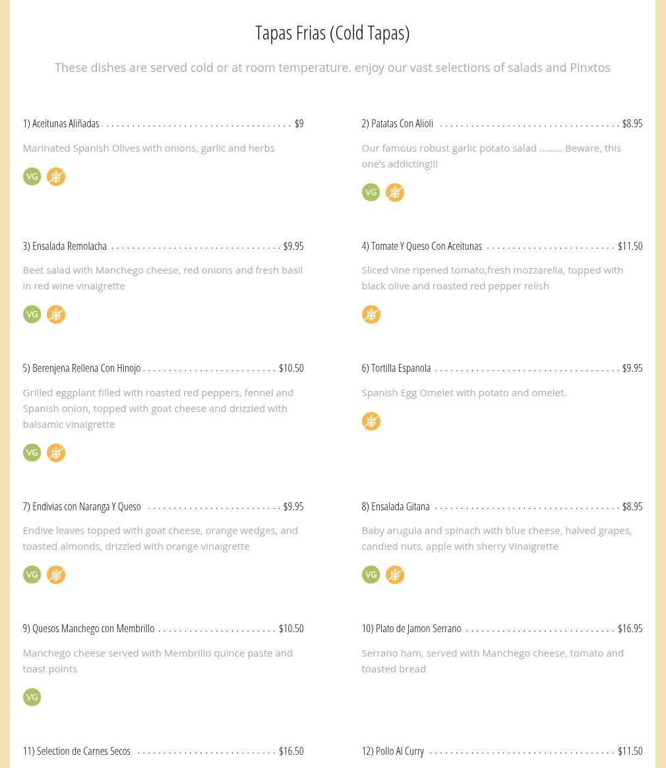Click gluten-free icon under Endivias con Naranga
Screen dimensions: 666x768
tap(56, 575)
